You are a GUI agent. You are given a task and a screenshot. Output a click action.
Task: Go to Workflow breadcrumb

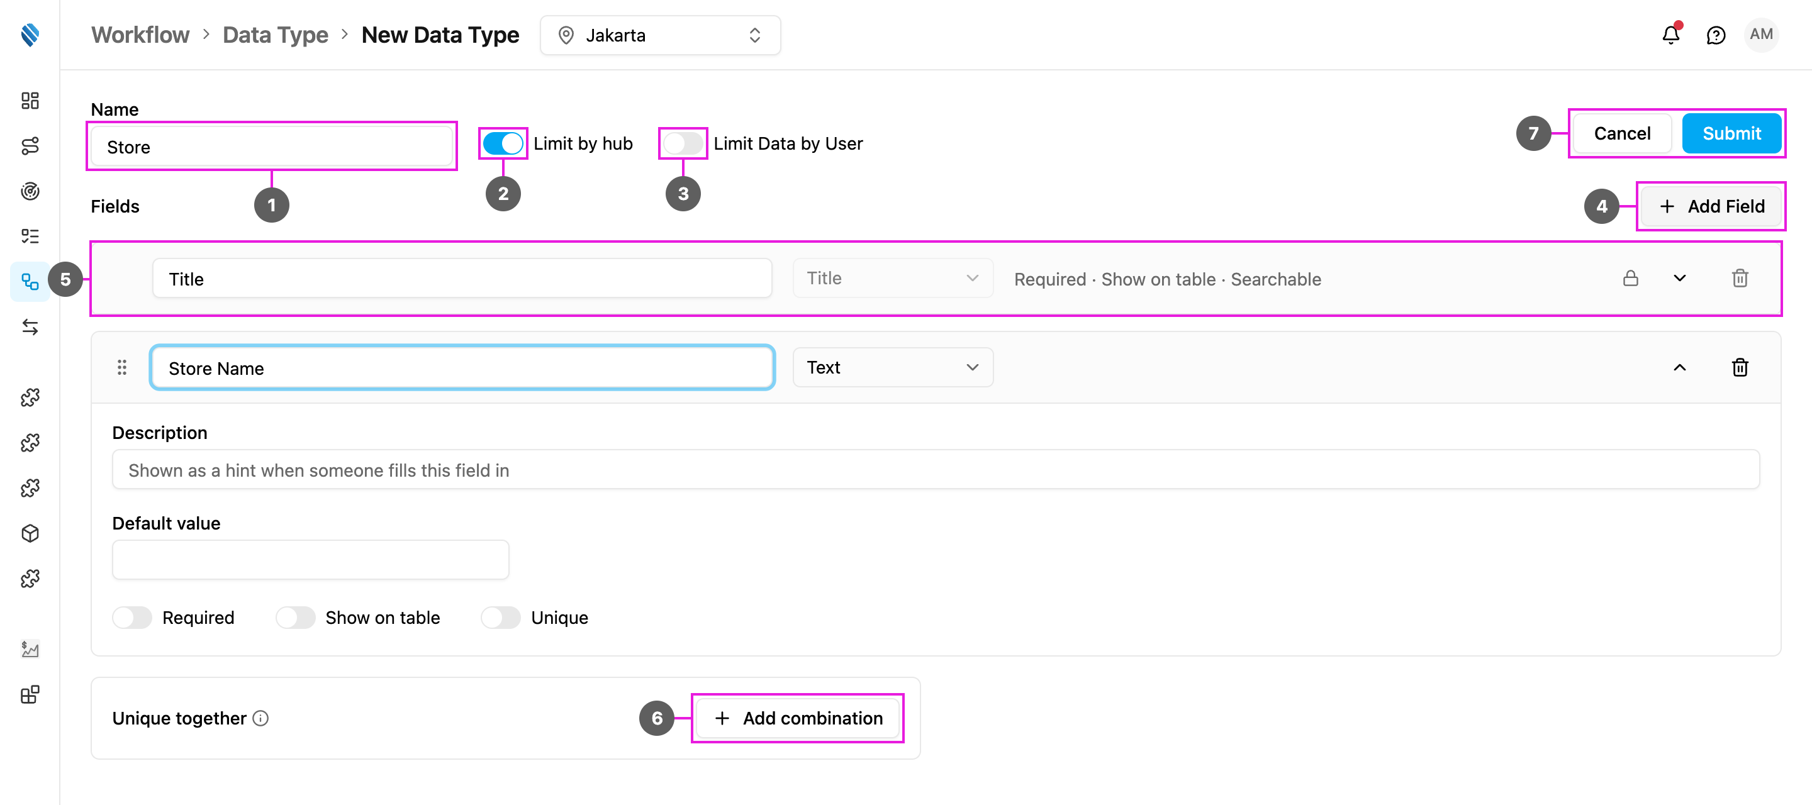(x=140, y=35)
